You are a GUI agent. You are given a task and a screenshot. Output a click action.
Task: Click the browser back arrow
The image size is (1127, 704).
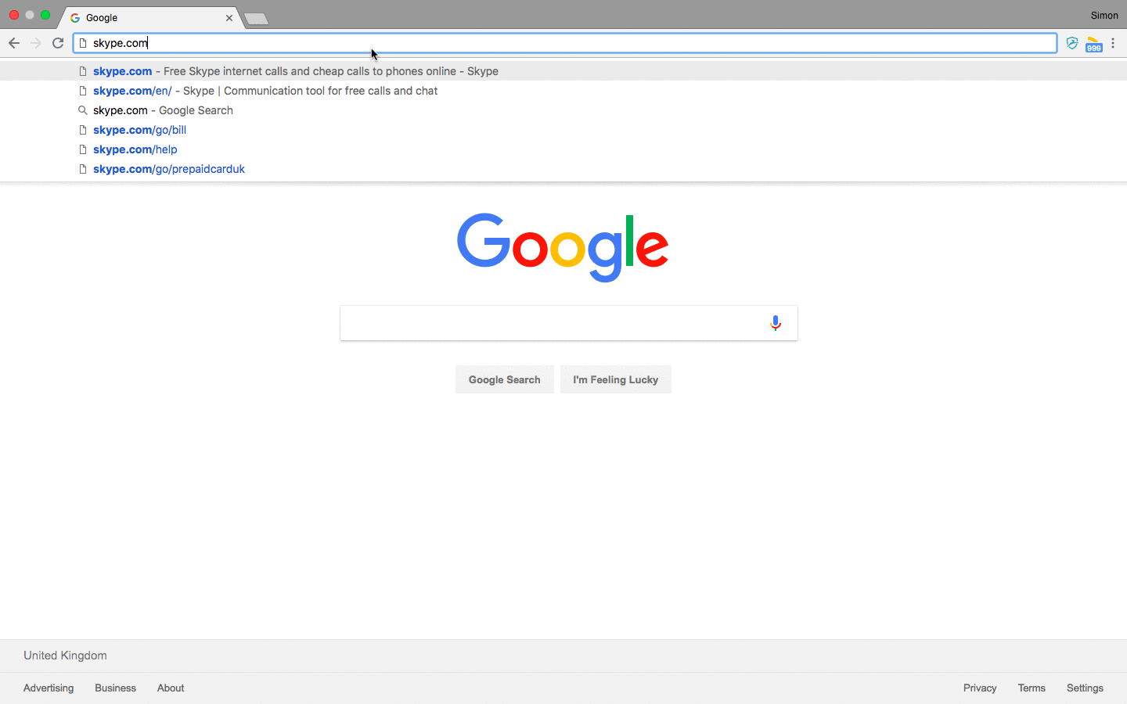14,43
